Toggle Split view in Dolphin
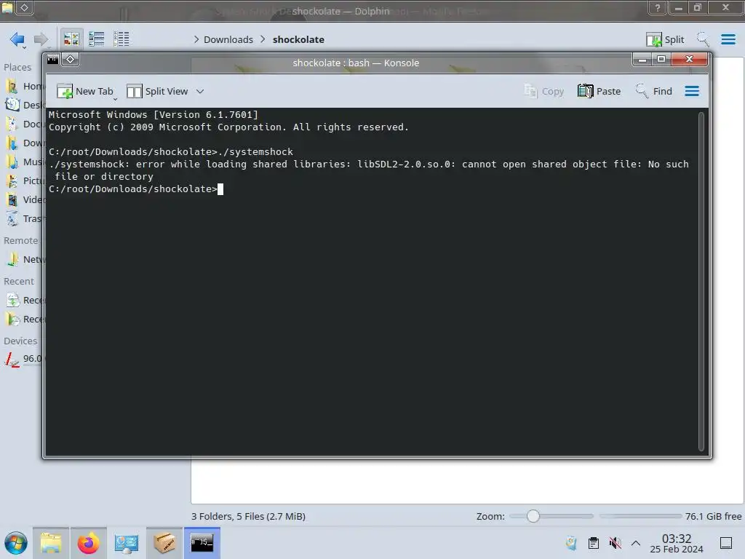The image size is (745, 559). pos(665,39)
